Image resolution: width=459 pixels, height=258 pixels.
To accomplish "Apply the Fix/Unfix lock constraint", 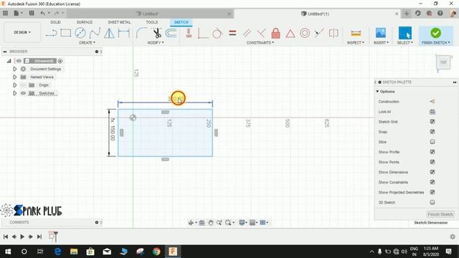I will coord(275,33).
